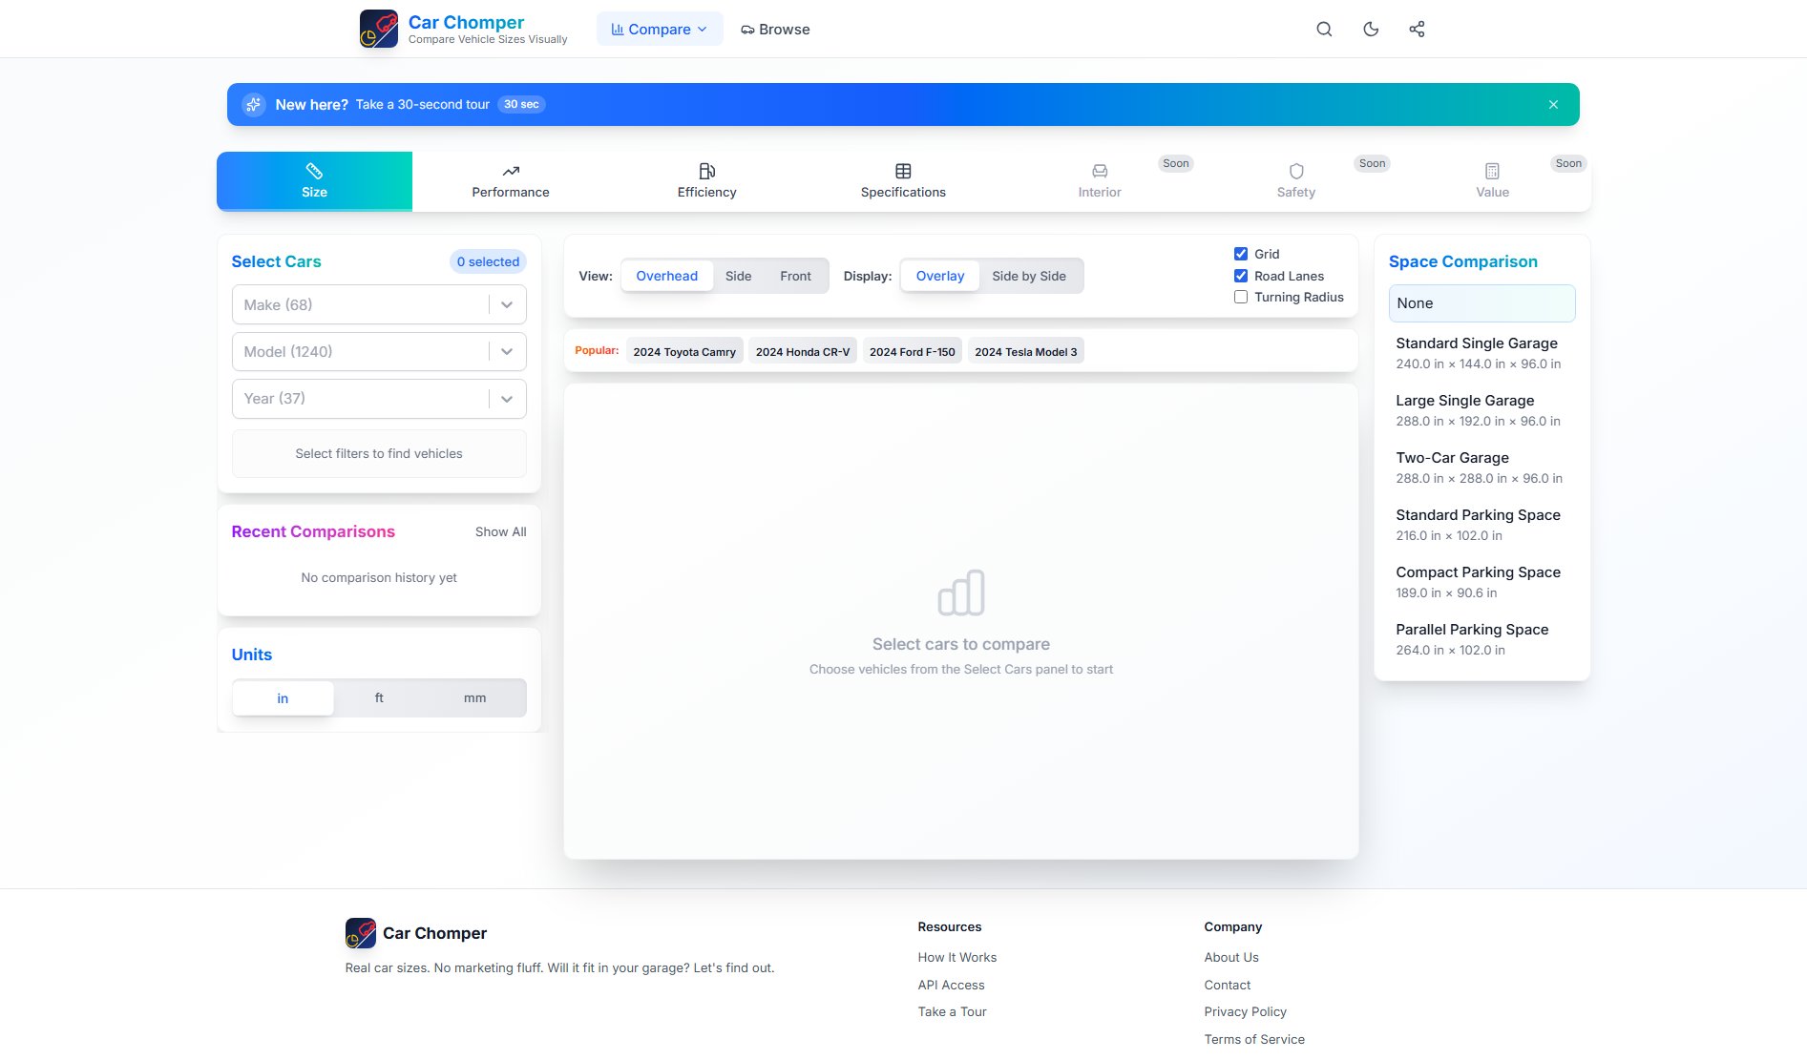Click the seat Interior icon
Screen dimensions: 1807x1060
1100,171
